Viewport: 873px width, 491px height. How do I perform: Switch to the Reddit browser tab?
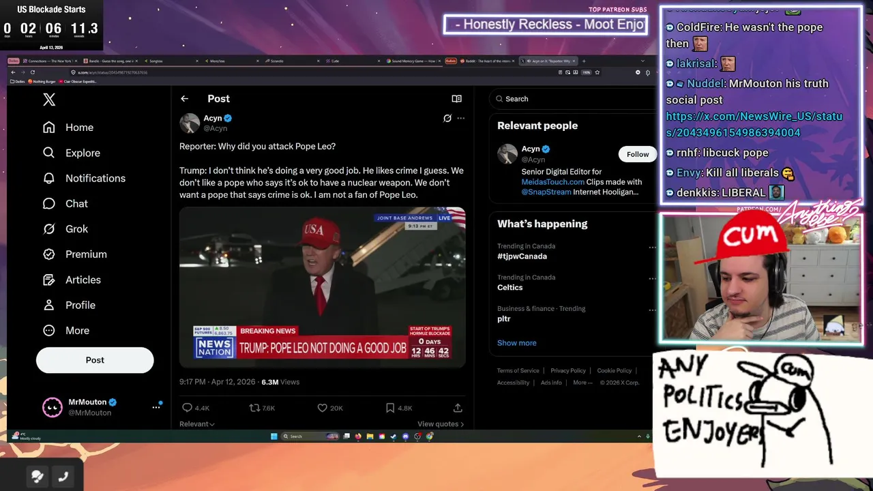487,61
